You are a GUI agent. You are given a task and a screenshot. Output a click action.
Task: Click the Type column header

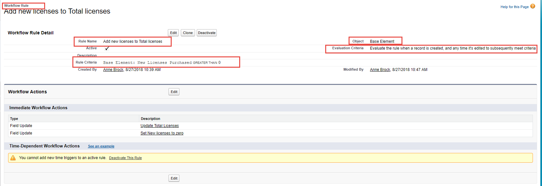14,119
